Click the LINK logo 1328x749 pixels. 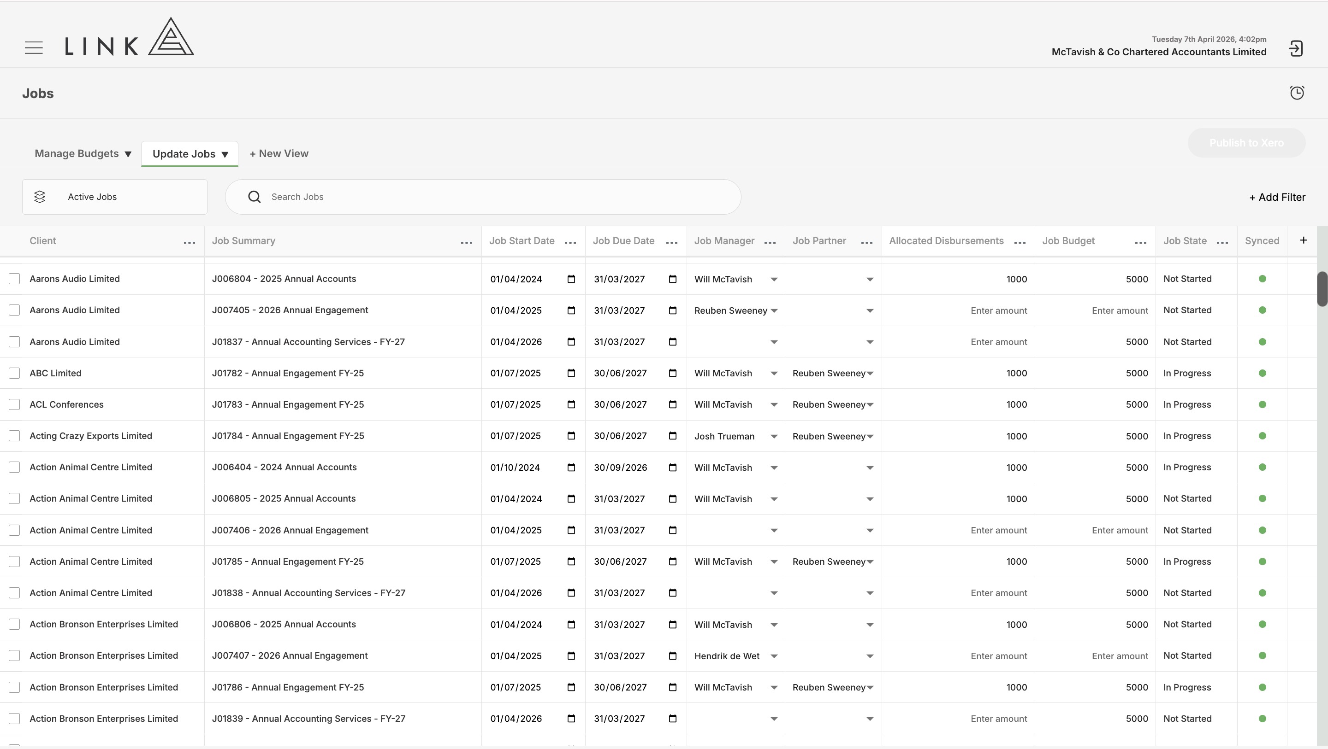pos(130,36)
